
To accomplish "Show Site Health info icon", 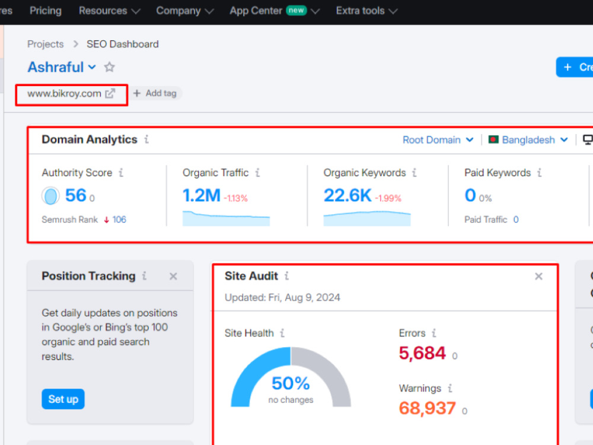I will point(282,333).
